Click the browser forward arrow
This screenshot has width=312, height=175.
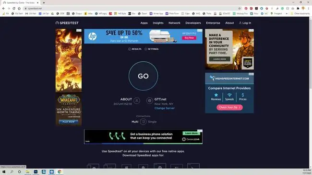[x=9, y=8]
